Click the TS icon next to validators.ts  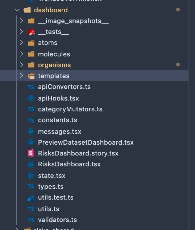click(x=31, y=220)
